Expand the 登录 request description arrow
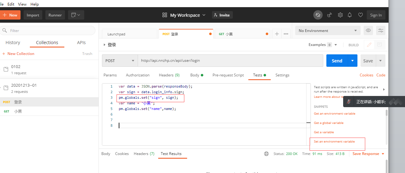405x173 pixels. tap(104, 45)
